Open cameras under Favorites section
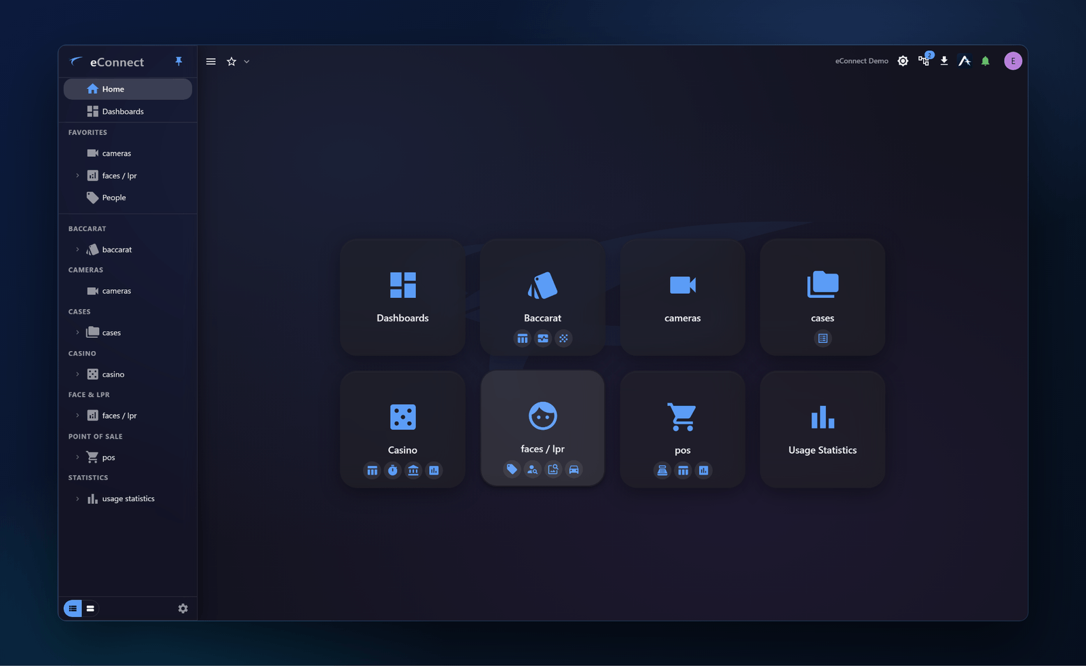The image size is (1086, 666). (x=128, y=153)
